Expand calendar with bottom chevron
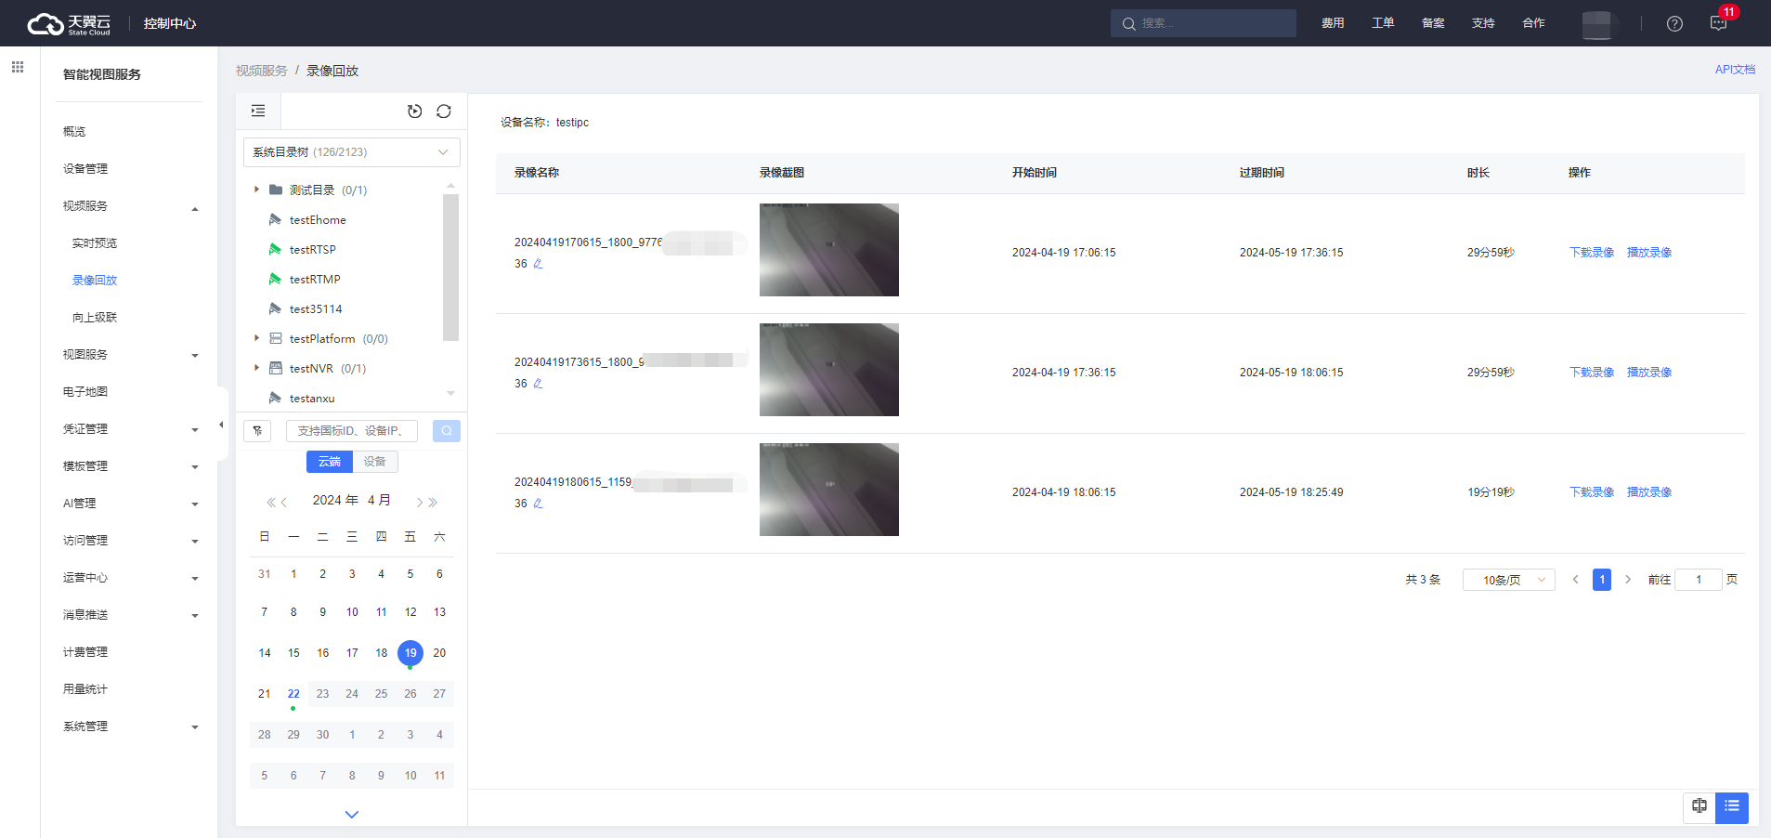The width and height of the screenshot is (1771, 838). [351, 814]
